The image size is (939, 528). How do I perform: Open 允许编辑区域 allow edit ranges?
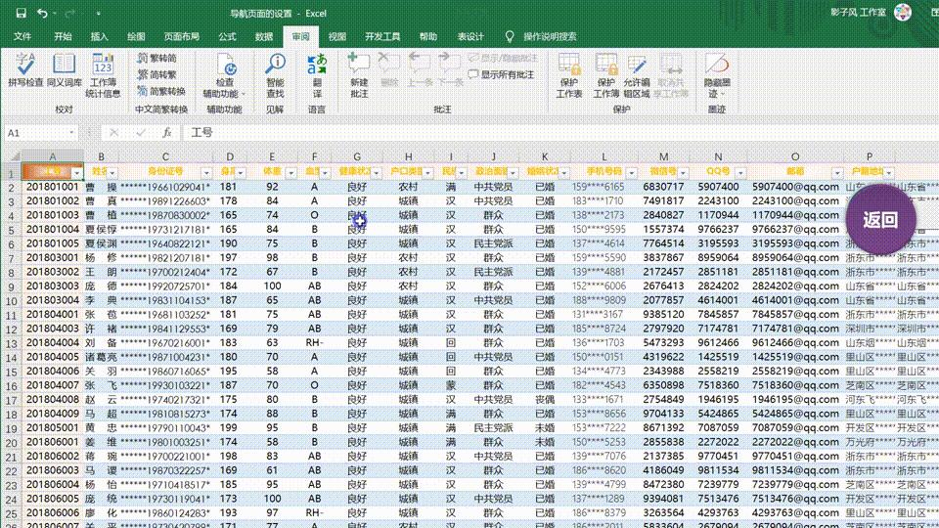637,74
